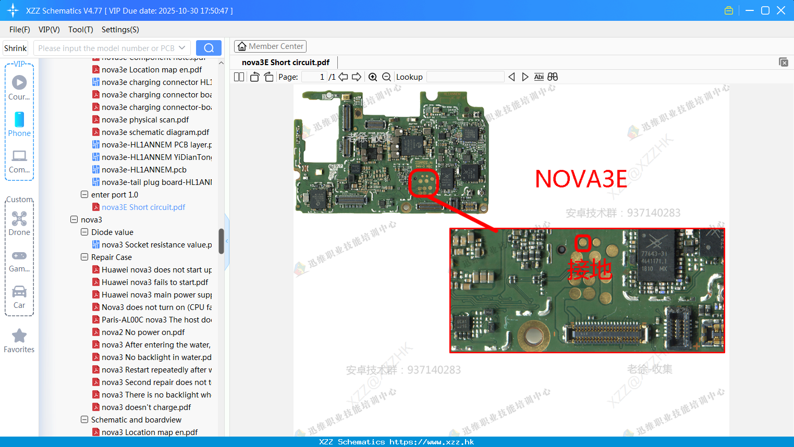Image resolution: width=794 pixels, height=447 pixels.
Task: Close the document panel at top right
Action: [x=784, y=62]
